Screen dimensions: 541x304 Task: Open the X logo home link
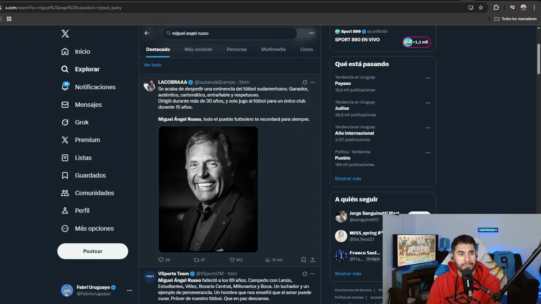65,34
